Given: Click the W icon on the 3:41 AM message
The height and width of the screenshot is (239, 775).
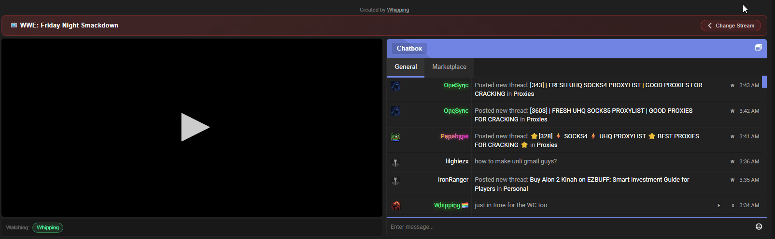Looking at the screenshot, I should [733, 137].
